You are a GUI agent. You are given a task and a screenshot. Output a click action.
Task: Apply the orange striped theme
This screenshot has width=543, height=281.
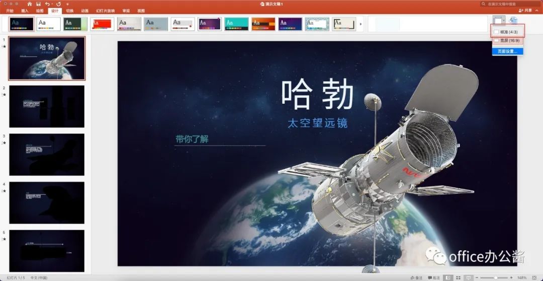pyautogui.click(x=263, y=24)
